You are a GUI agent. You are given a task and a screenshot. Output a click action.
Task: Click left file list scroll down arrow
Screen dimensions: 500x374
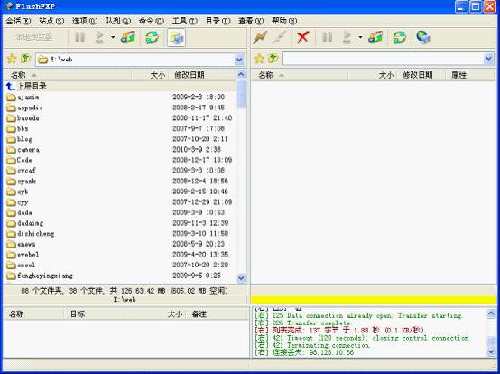[x=241, y=278]
